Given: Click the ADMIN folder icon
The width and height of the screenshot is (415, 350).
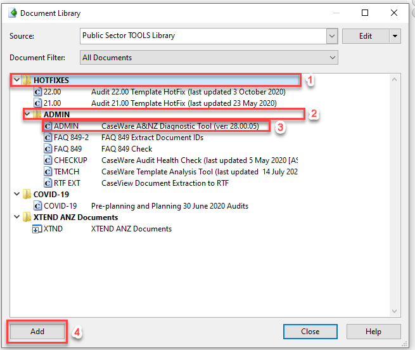Looking at the screenshot, I should coord(37,114).
